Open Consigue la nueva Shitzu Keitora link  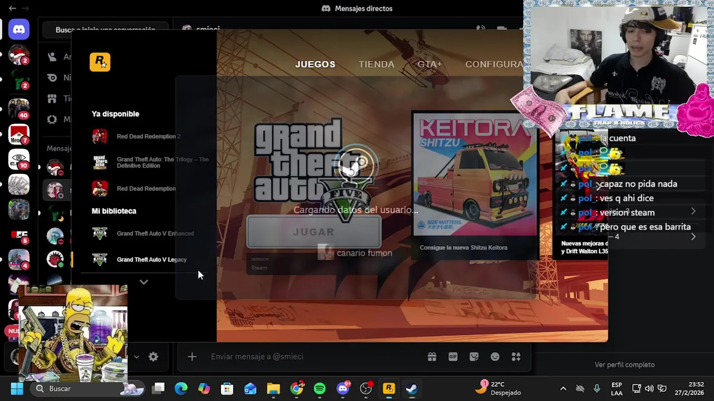tap(464, 247)
